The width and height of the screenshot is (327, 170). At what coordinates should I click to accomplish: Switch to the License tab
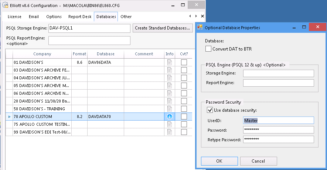[14, 17]
